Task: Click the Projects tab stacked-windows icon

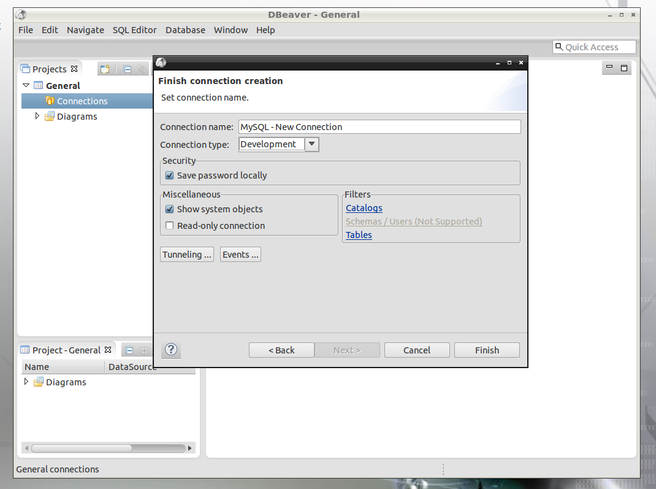Action: pos(25,69)
